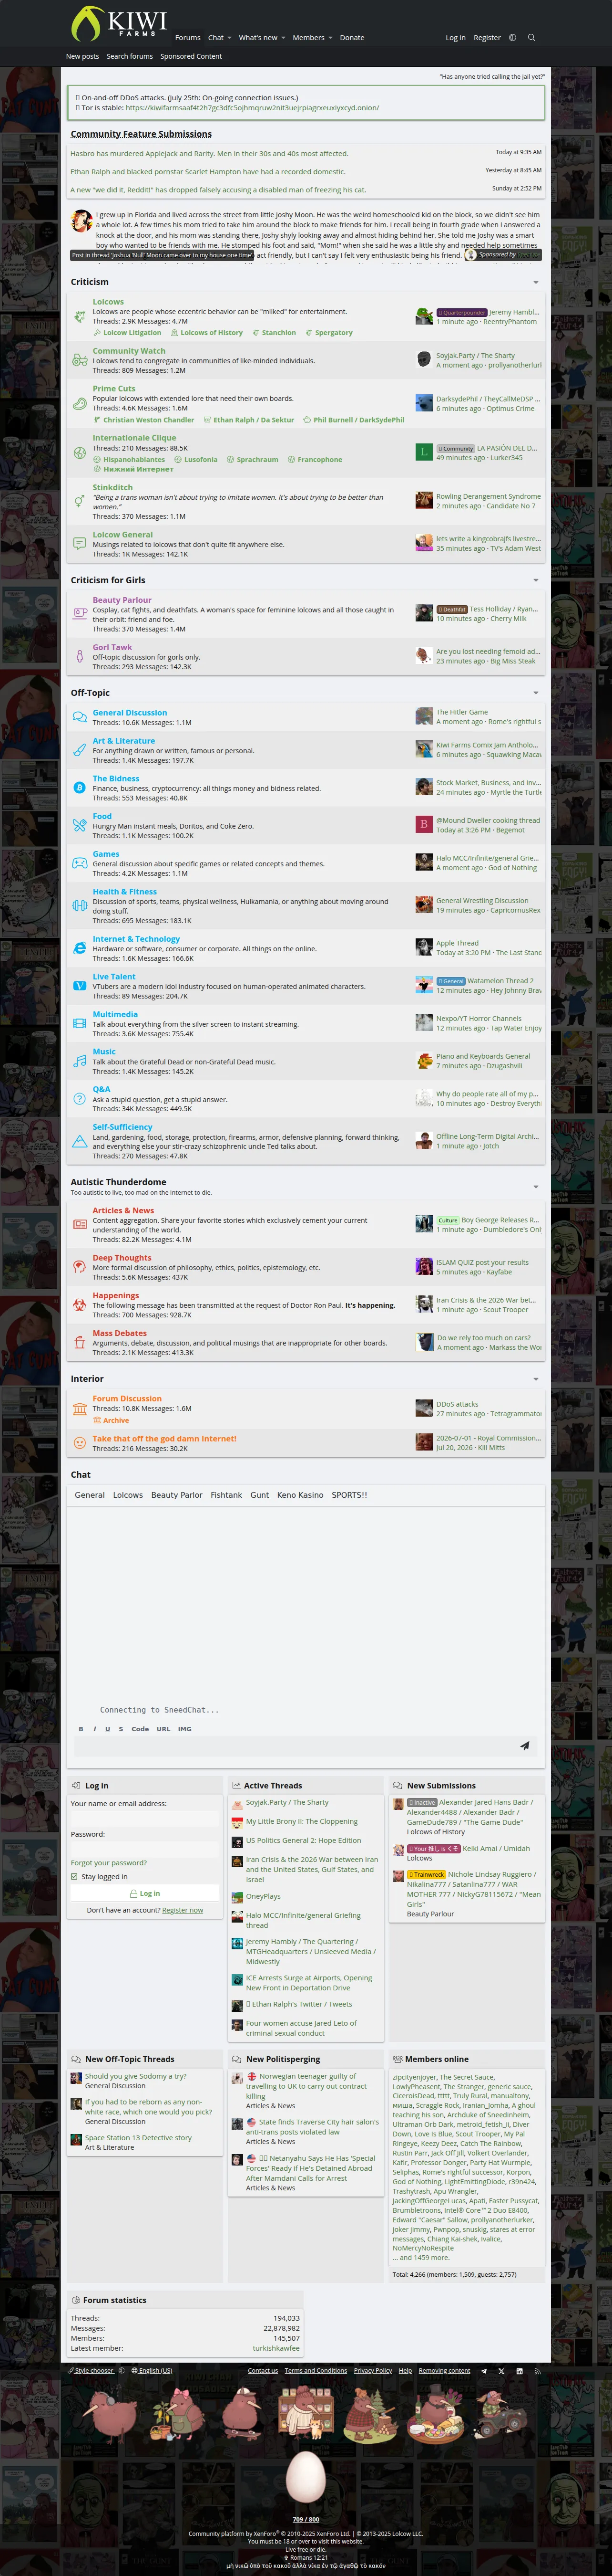Collapse the Criticism for Girls category
This screenshot has width=612, height=2576.
pos(536,580)
